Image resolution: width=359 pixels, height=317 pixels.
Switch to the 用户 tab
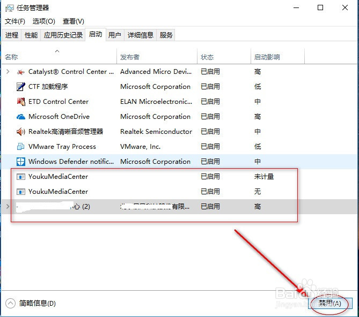tap(115, 35)
